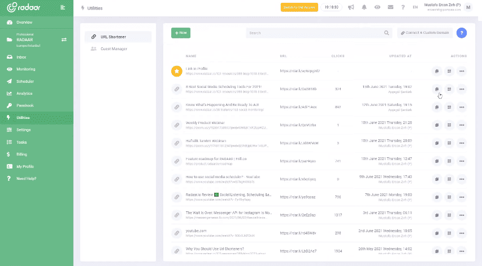Click Connect A Custom Domain
Viewport: 482px width, 266px height.
coord(424,33)
